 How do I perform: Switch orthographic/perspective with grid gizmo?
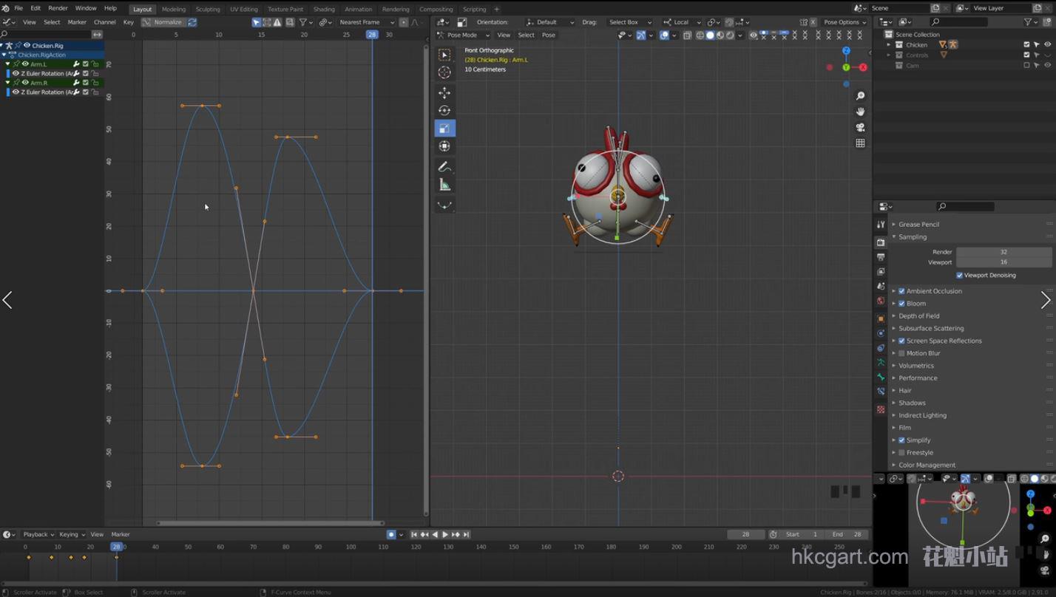coord(860,143)
